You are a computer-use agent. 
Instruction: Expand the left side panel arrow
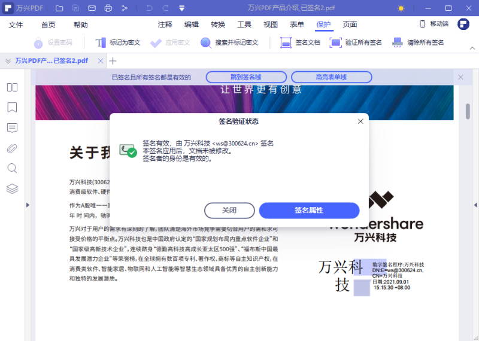[x=28, y=205]
